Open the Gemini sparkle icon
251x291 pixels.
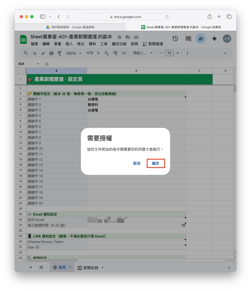point(214,39)
